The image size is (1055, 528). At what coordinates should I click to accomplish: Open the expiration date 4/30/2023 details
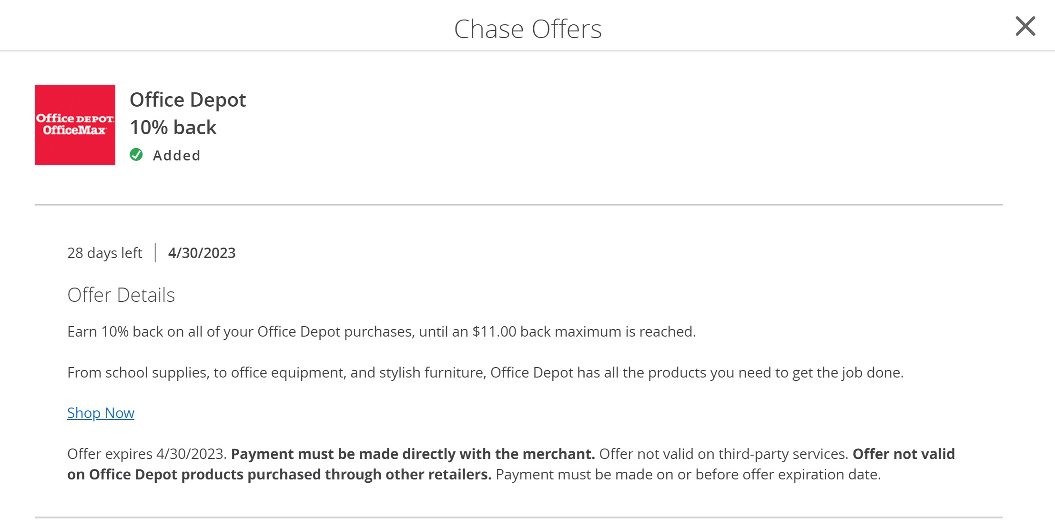tap(202, 253)
